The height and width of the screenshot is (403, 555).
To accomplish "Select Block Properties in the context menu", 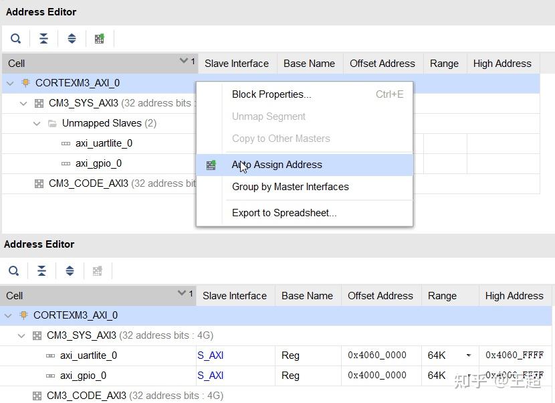I will point(271,94).
